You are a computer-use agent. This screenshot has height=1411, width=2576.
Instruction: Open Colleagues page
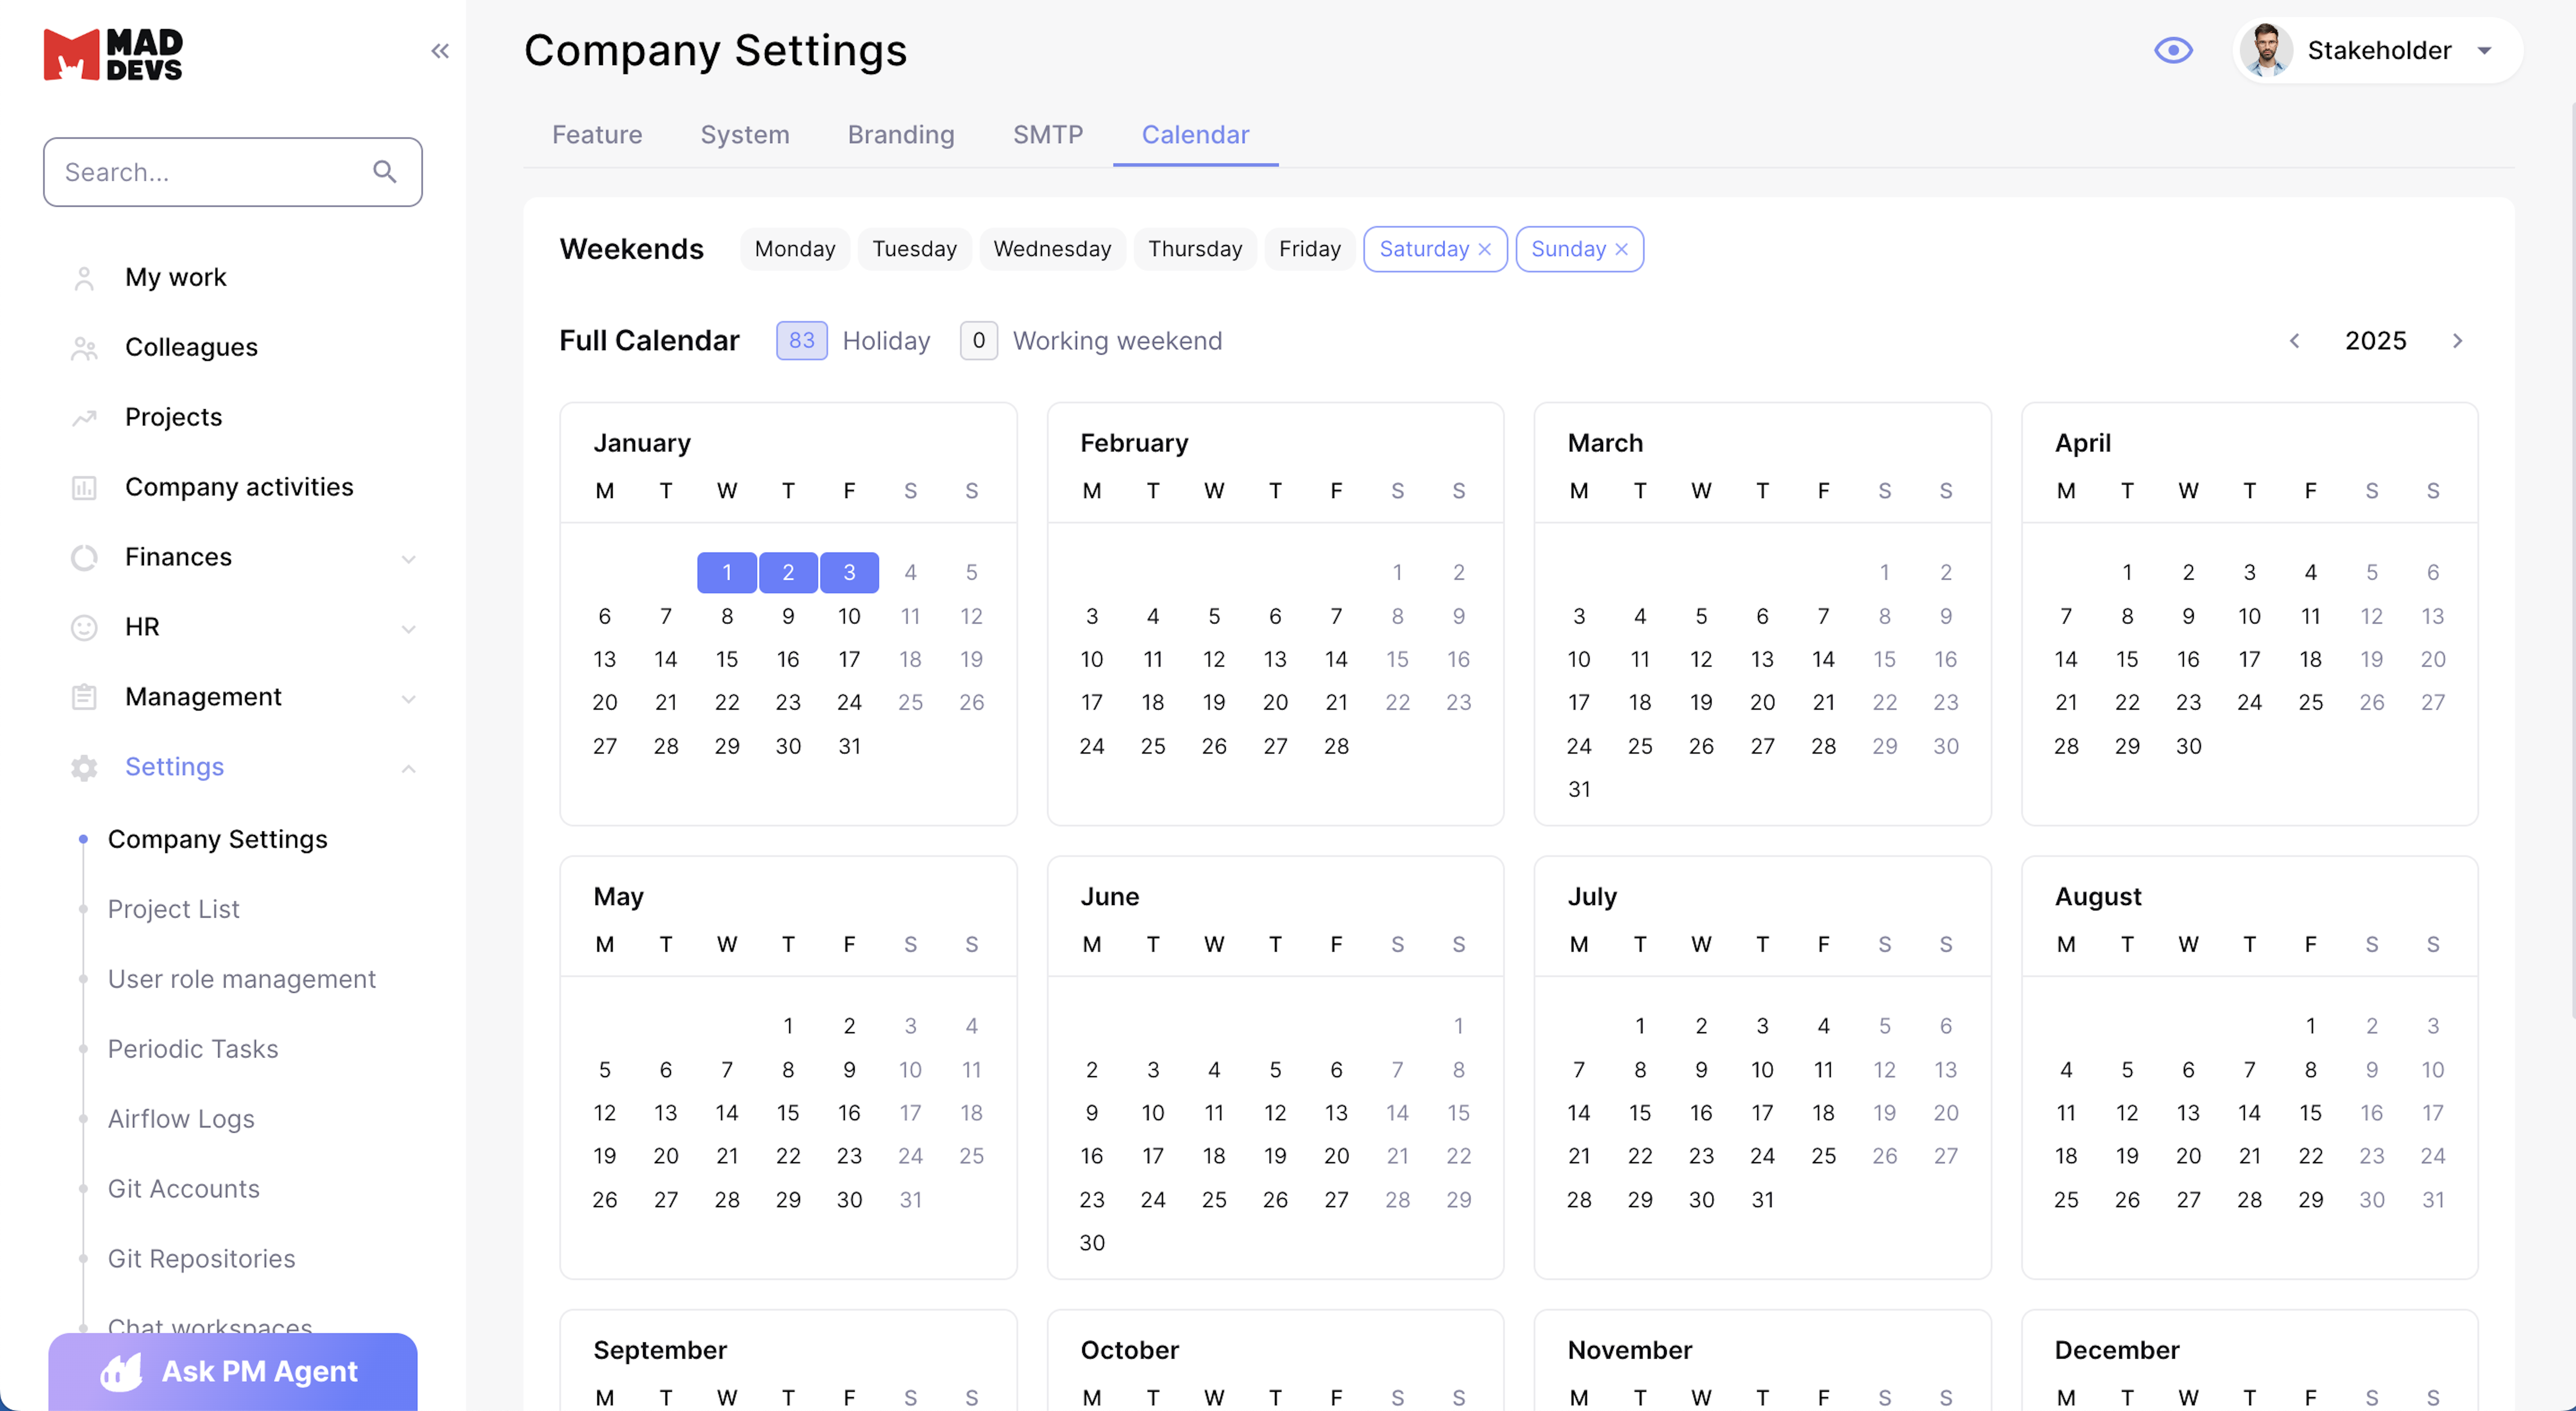[x=191, y=348]
